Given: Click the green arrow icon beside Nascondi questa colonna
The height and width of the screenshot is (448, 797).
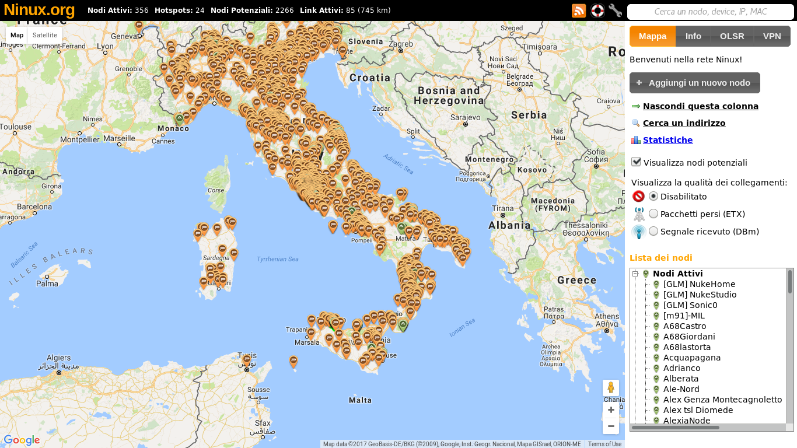Looking at the screenshot, I should tap(636, 106).
